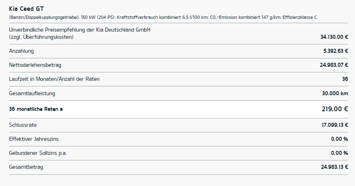355x186 pixels.
Task: Click the 24.983,07 € loan amount
Action: (334, 65)
